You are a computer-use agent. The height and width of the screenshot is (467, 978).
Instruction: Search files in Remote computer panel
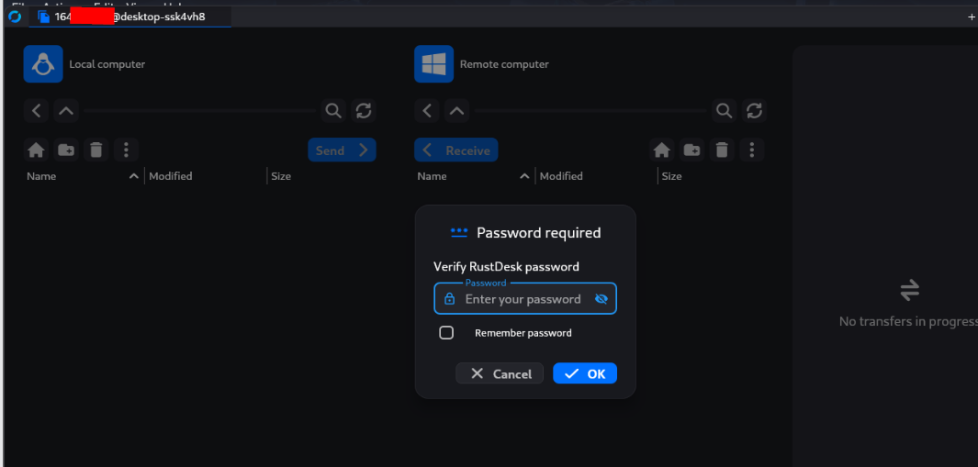725,111
